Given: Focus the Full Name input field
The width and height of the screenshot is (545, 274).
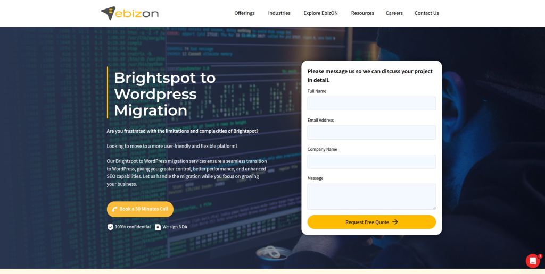Looking at the screenshot, I should point(371,104).
